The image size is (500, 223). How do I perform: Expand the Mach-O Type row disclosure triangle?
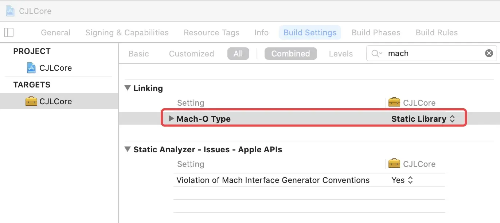[x=171, y=119]
